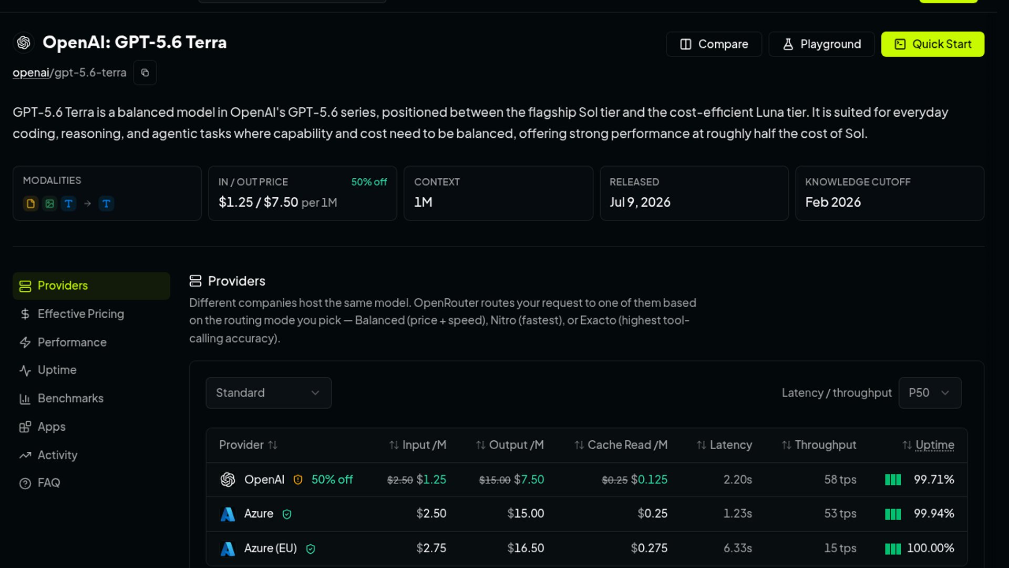The image size is (1009, 568).
Task: Click the Jul 9, 2026 release date
Action: point(640,202)
